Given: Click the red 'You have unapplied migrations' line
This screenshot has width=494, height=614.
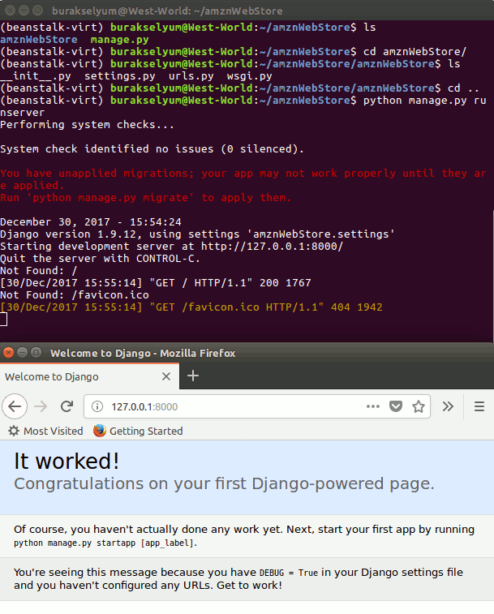Looking at the screenshot, I should (x=243, y=179).
